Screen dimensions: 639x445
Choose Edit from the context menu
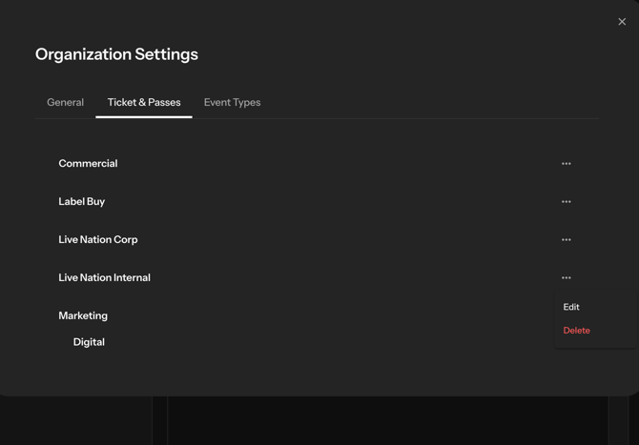[571, 307]
